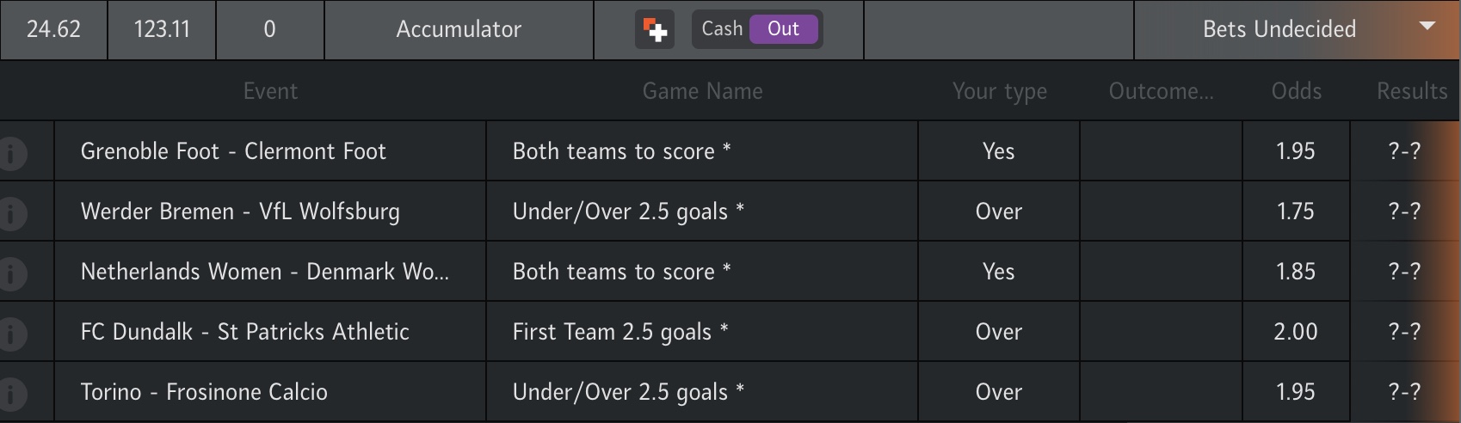Open info icon for Werder Bremen match
This screenshot has width=1461, height=423.
(x=12, y=212)
